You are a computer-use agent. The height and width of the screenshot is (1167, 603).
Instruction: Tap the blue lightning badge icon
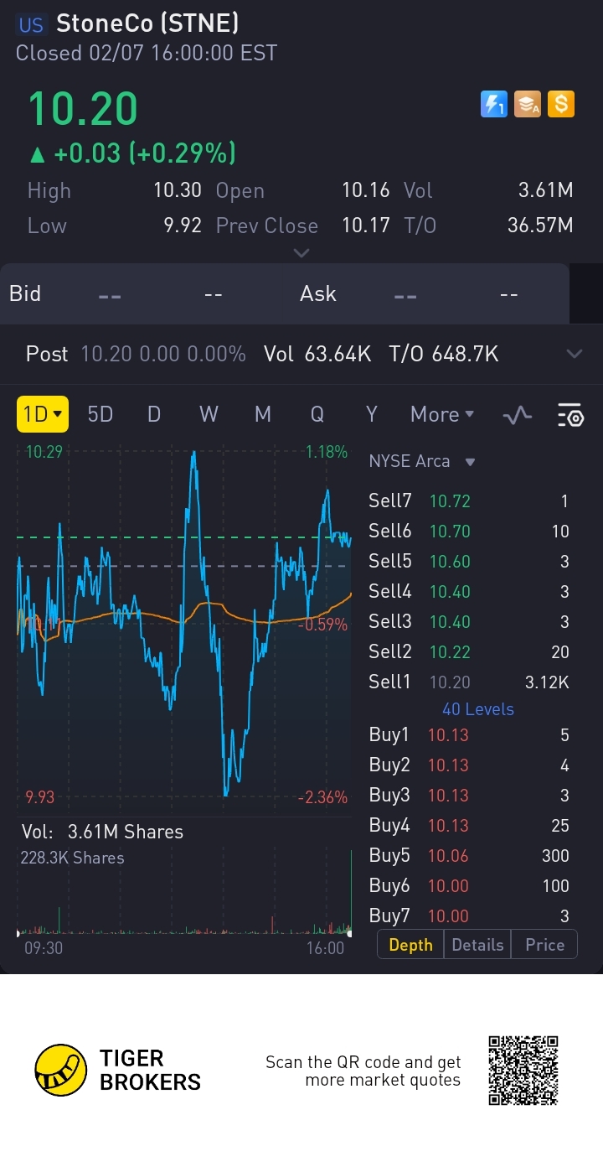point(494,104)
